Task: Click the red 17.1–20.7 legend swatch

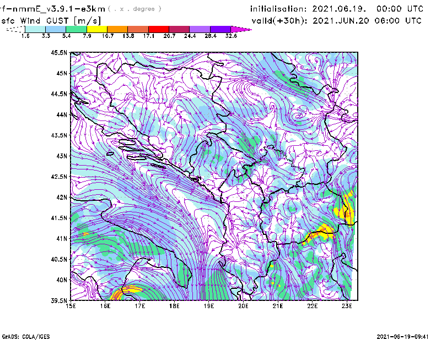Action: tap(159, 29)
